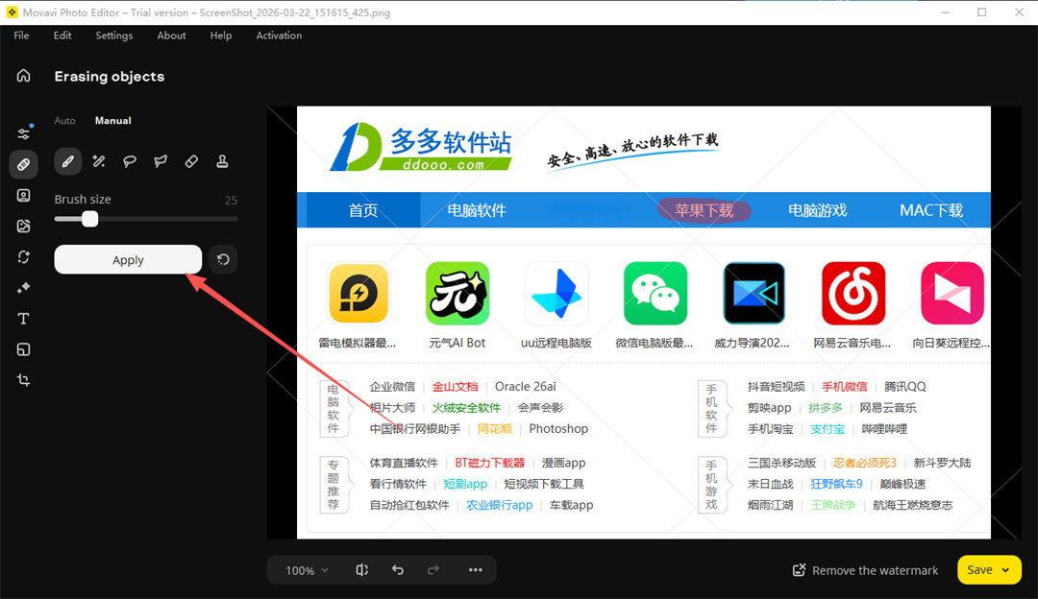Click the Undo arrow in bottom toolbar
This screenshot has width=1038, height=599.
point(397,570)
